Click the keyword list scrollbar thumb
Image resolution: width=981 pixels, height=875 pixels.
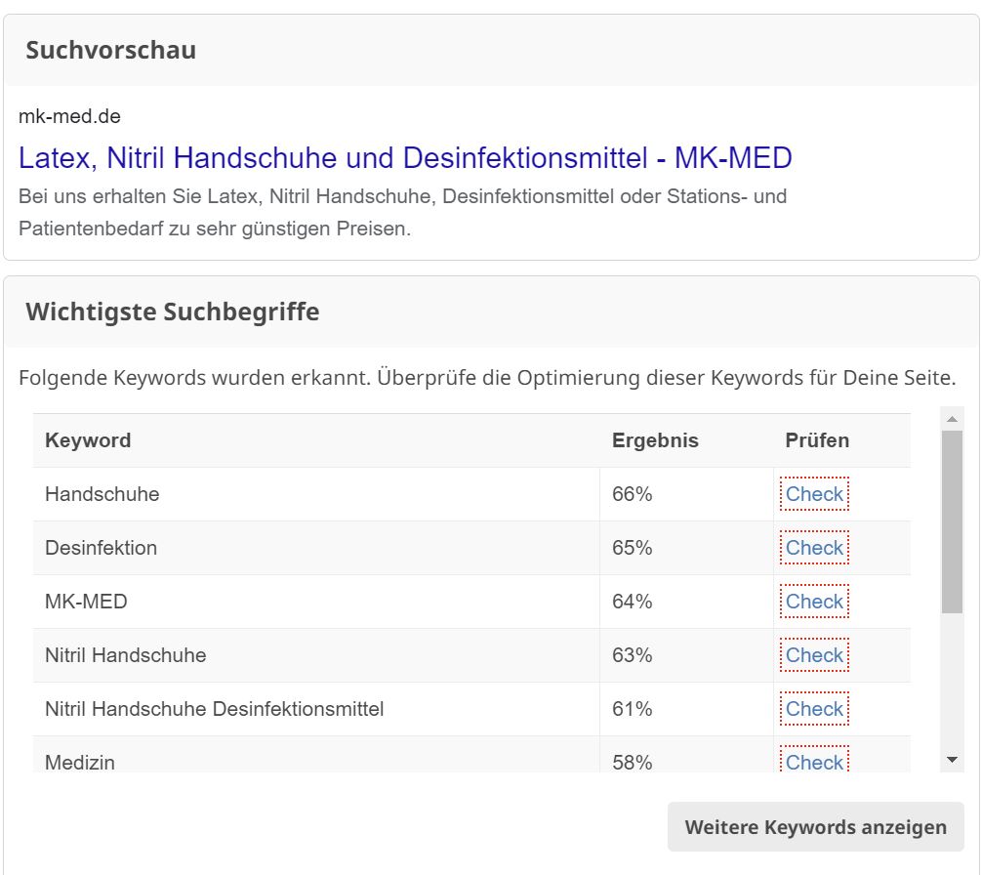[953, 522]
